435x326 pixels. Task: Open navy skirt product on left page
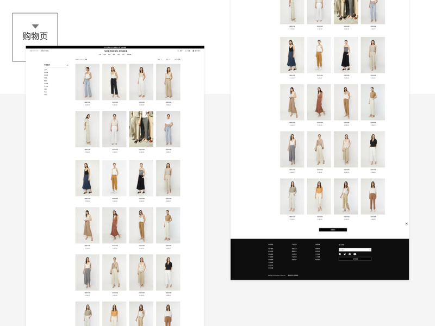click(x=88, y=178)
